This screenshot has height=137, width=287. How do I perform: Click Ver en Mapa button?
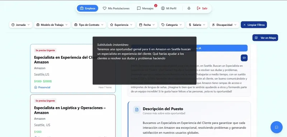click(x=265, y=38)
